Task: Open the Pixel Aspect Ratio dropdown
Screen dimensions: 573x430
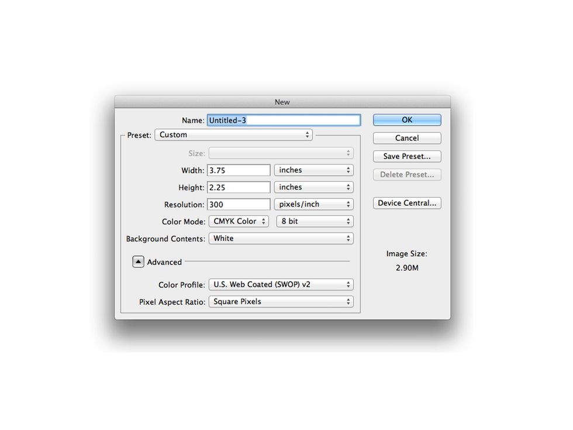Action: click(x=281, y=301)
